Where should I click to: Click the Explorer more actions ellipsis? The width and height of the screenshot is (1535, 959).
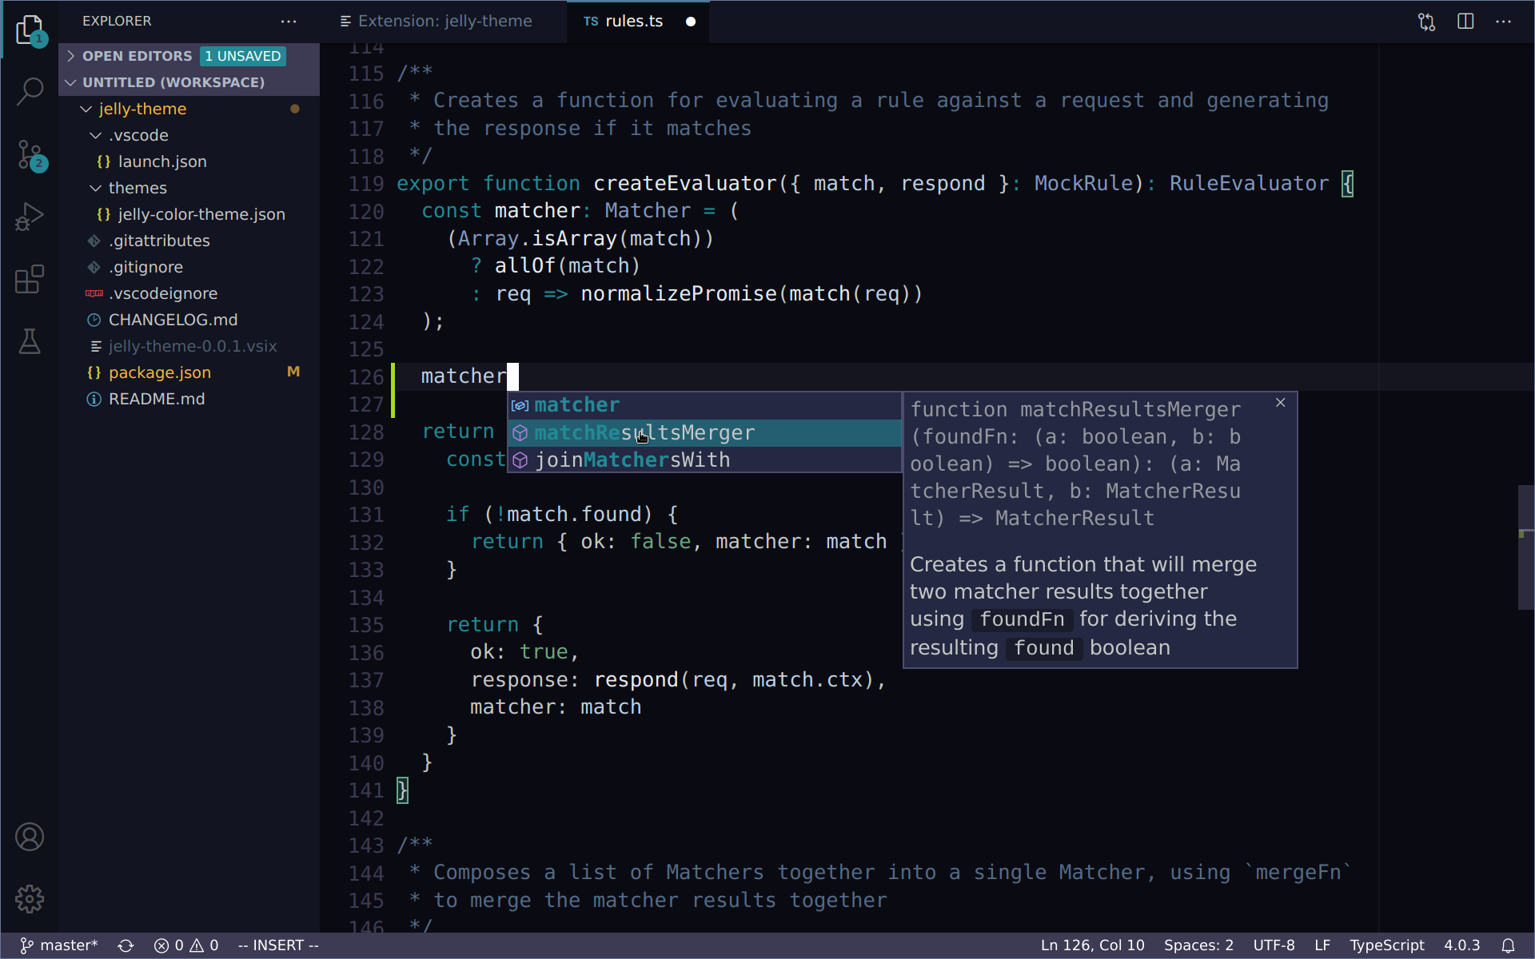289,22
